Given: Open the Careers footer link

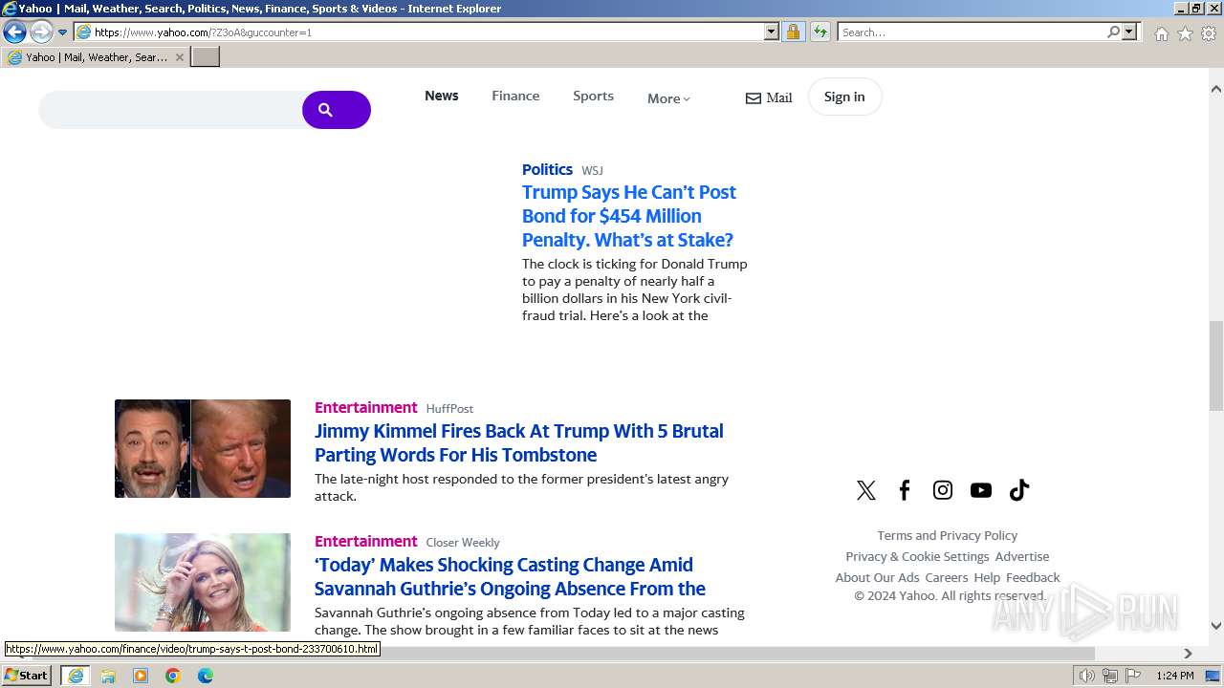Looking at the screenshot, I should [x=947, y=577].
